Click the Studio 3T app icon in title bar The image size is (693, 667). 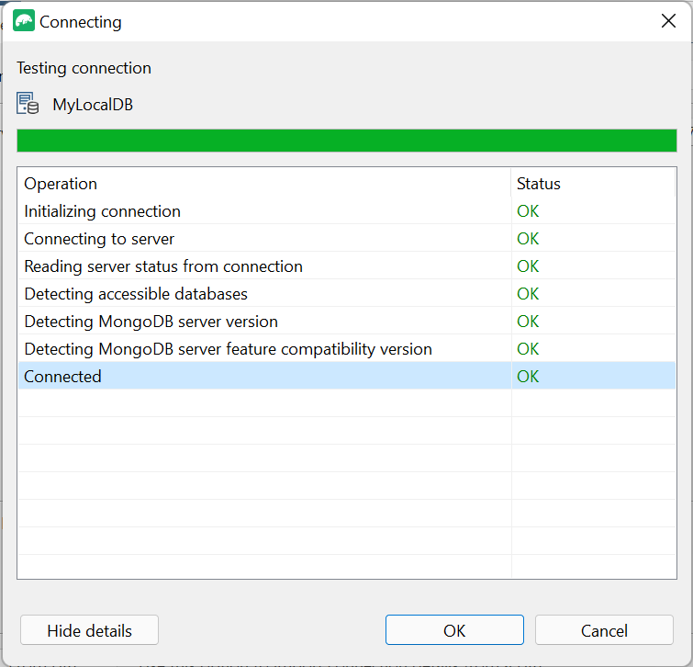pyautogui.click(x=24, y=21)
